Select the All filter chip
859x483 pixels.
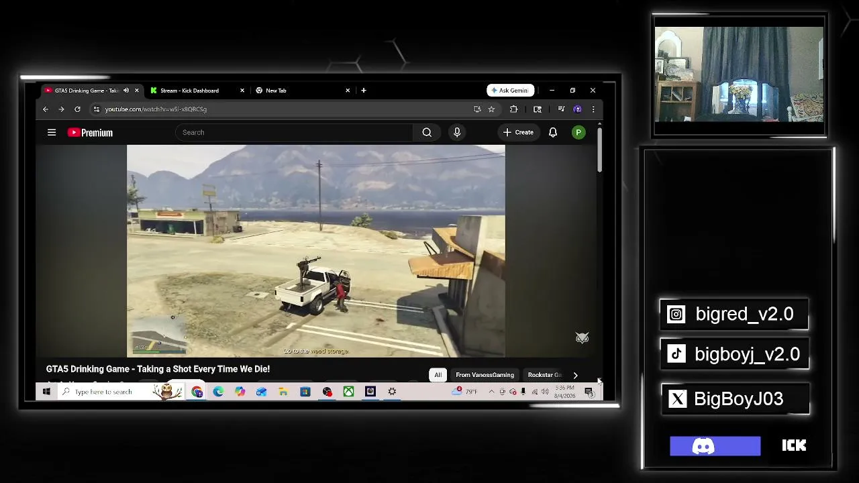click(x=438, y=375)
